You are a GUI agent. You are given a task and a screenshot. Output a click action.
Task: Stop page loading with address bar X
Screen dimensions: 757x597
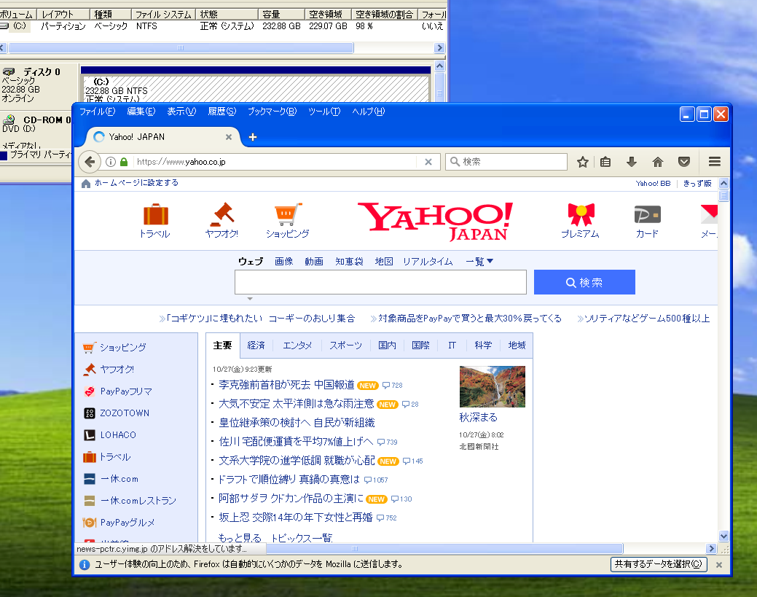(x=428, y=162)
